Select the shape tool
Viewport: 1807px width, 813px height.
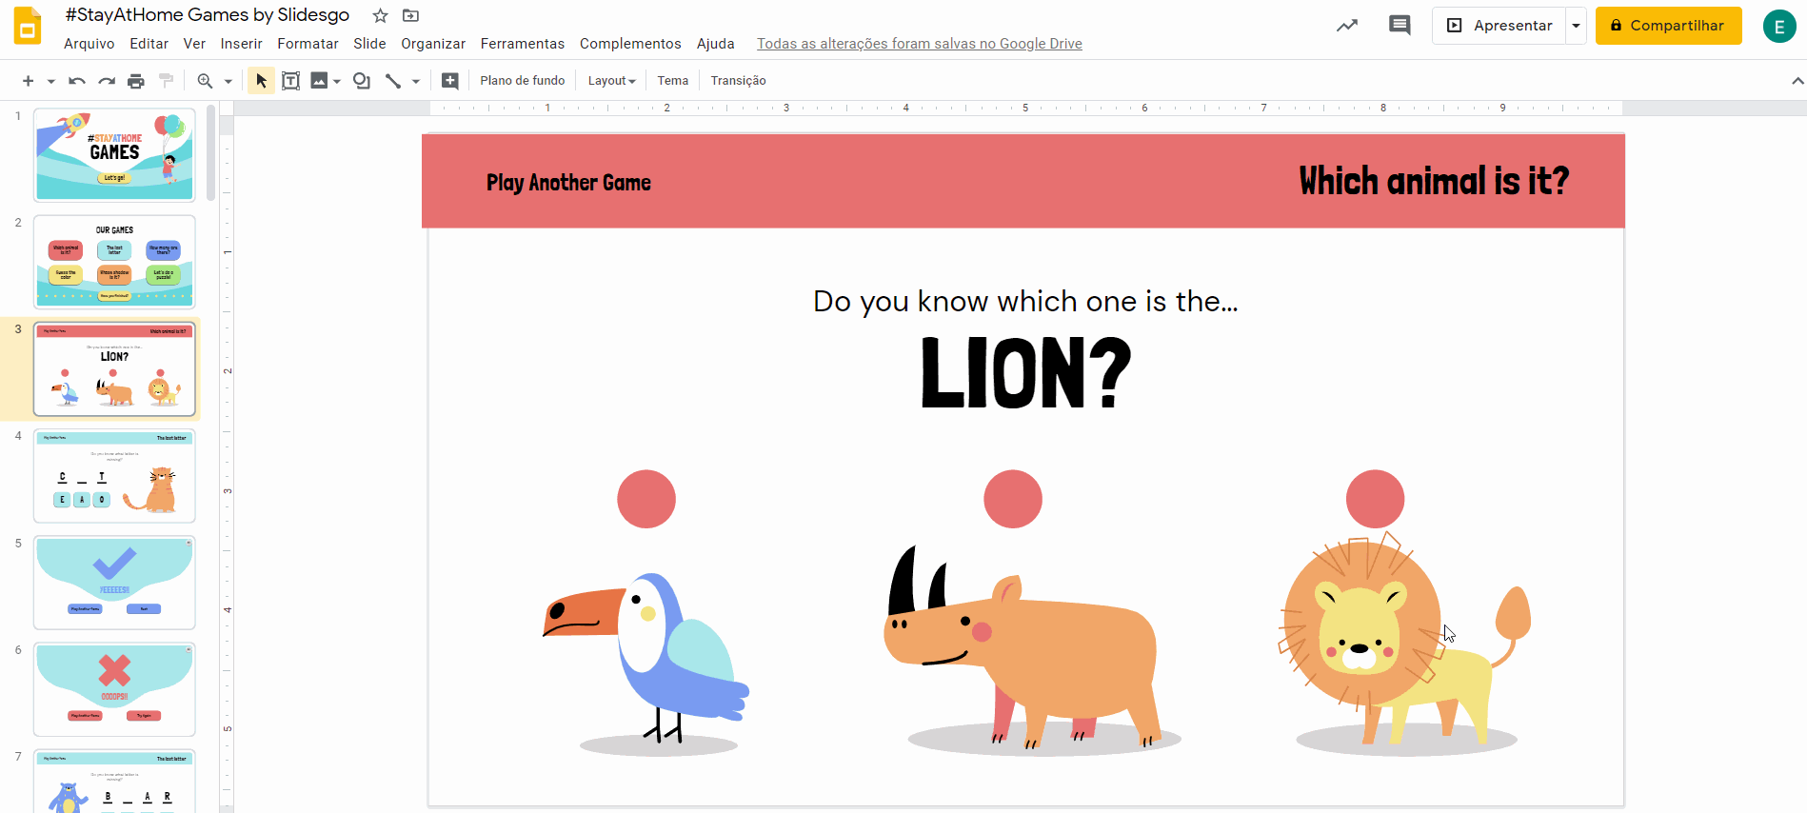tap(362, 81)
